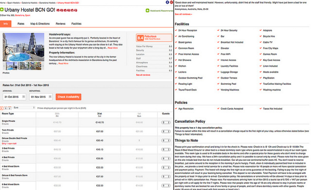Click the Outdoor Swimming Pool facility
The image size is (311, 190).
click(x=190, y=78)
